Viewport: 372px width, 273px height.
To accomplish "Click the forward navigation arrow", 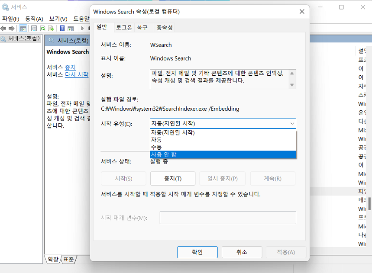I will (x=12, y=28).
